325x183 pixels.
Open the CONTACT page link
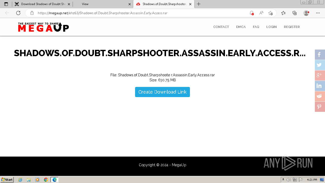pyautogui.click(x=221, y=27)
